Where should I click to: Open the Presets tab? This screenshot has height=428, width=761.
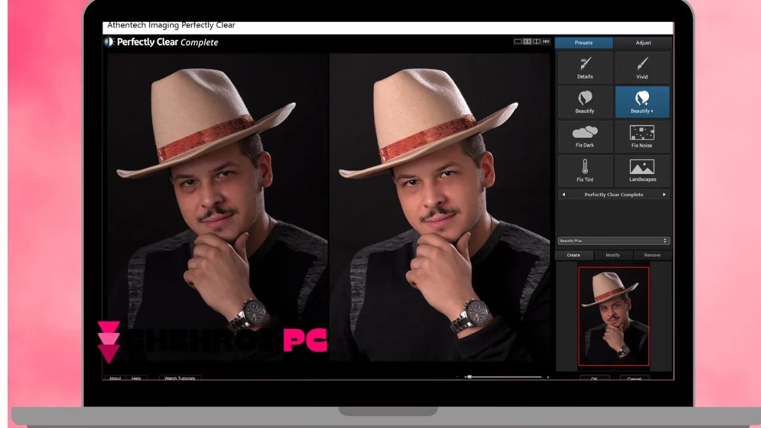pos(584,43)
